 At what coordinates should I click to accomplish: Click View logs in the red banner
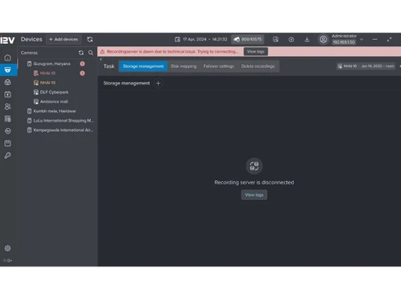(x=256, y=51)
